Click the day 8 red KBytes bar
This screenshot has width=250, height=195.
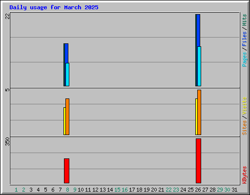pyautogui.click(x=66, y=171)
